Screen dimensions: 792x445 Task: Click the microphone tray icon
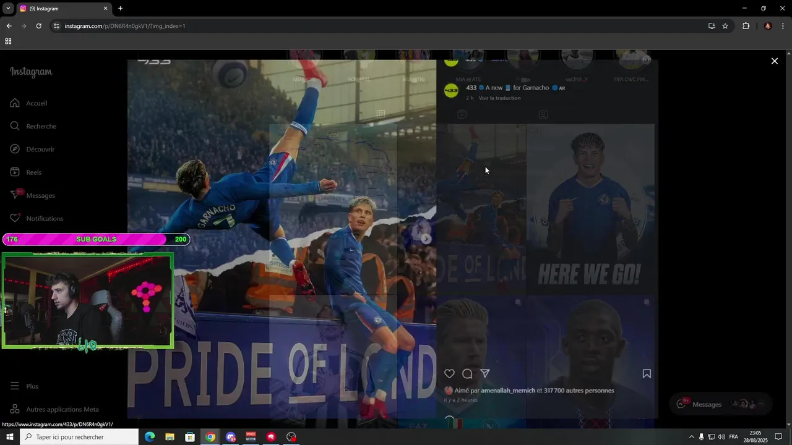pos(701,437)
